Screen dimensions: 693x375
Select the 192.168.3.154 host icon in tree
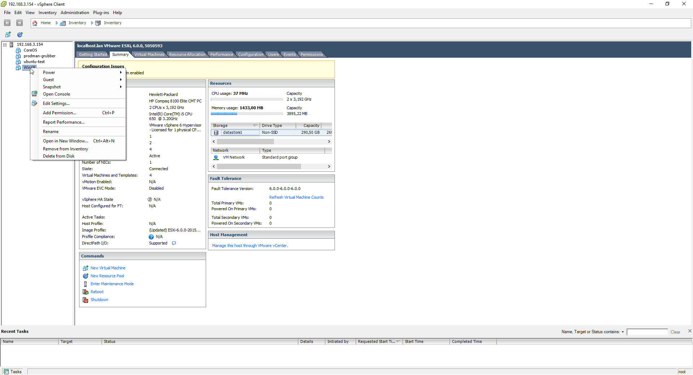[x=12, y=45]
